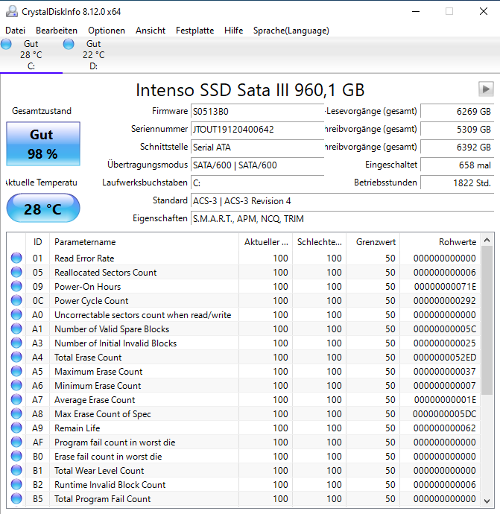Click the disk title Intenso SSD Sata III 960,1 GB
500x514 pixels.
tap(250, 90)
